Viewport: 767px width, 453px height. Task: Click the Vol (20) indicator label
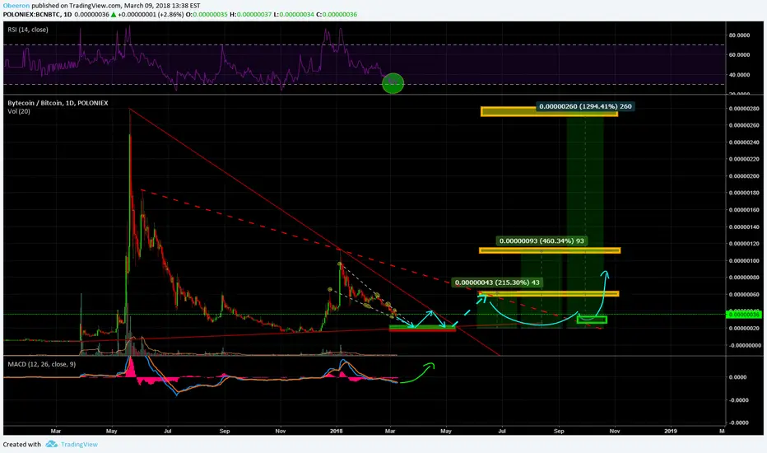(19, 111)
